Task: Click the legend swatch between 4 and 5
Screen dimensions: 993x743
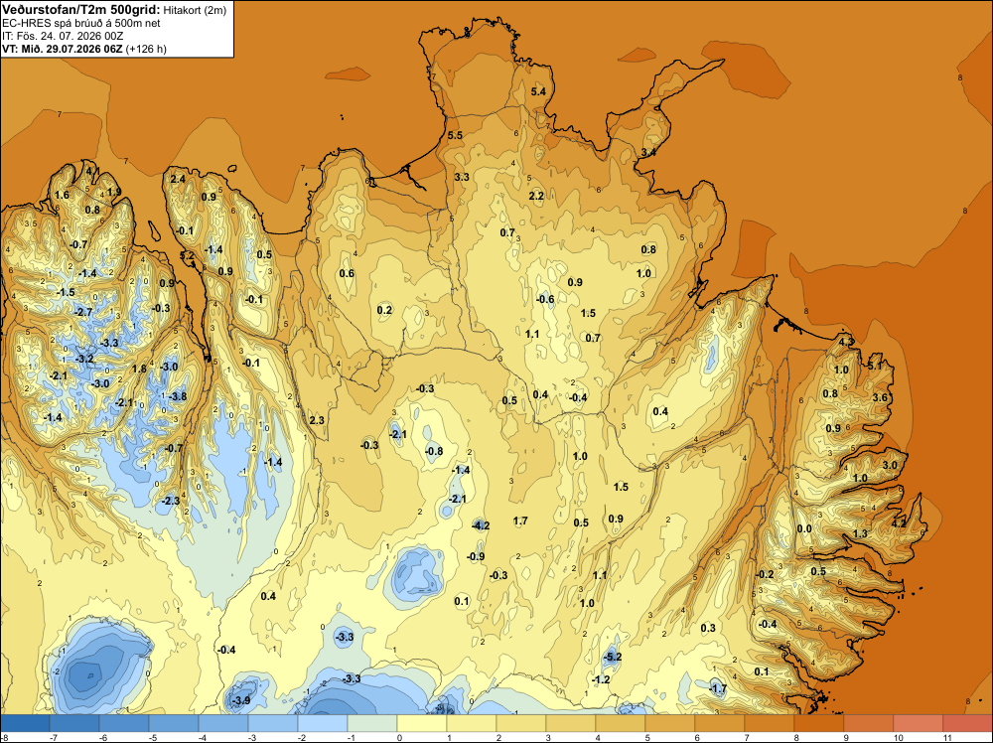Action: pos(620,723)
